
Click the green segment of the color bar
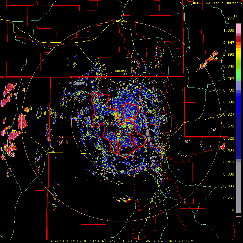pyautogui.click(x=238, y=74)
